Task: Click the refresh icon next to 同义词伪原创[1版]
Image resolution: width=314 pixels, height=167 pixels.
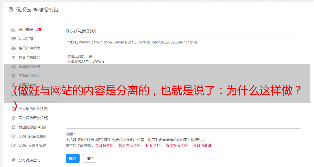Action: coord(14,109)
